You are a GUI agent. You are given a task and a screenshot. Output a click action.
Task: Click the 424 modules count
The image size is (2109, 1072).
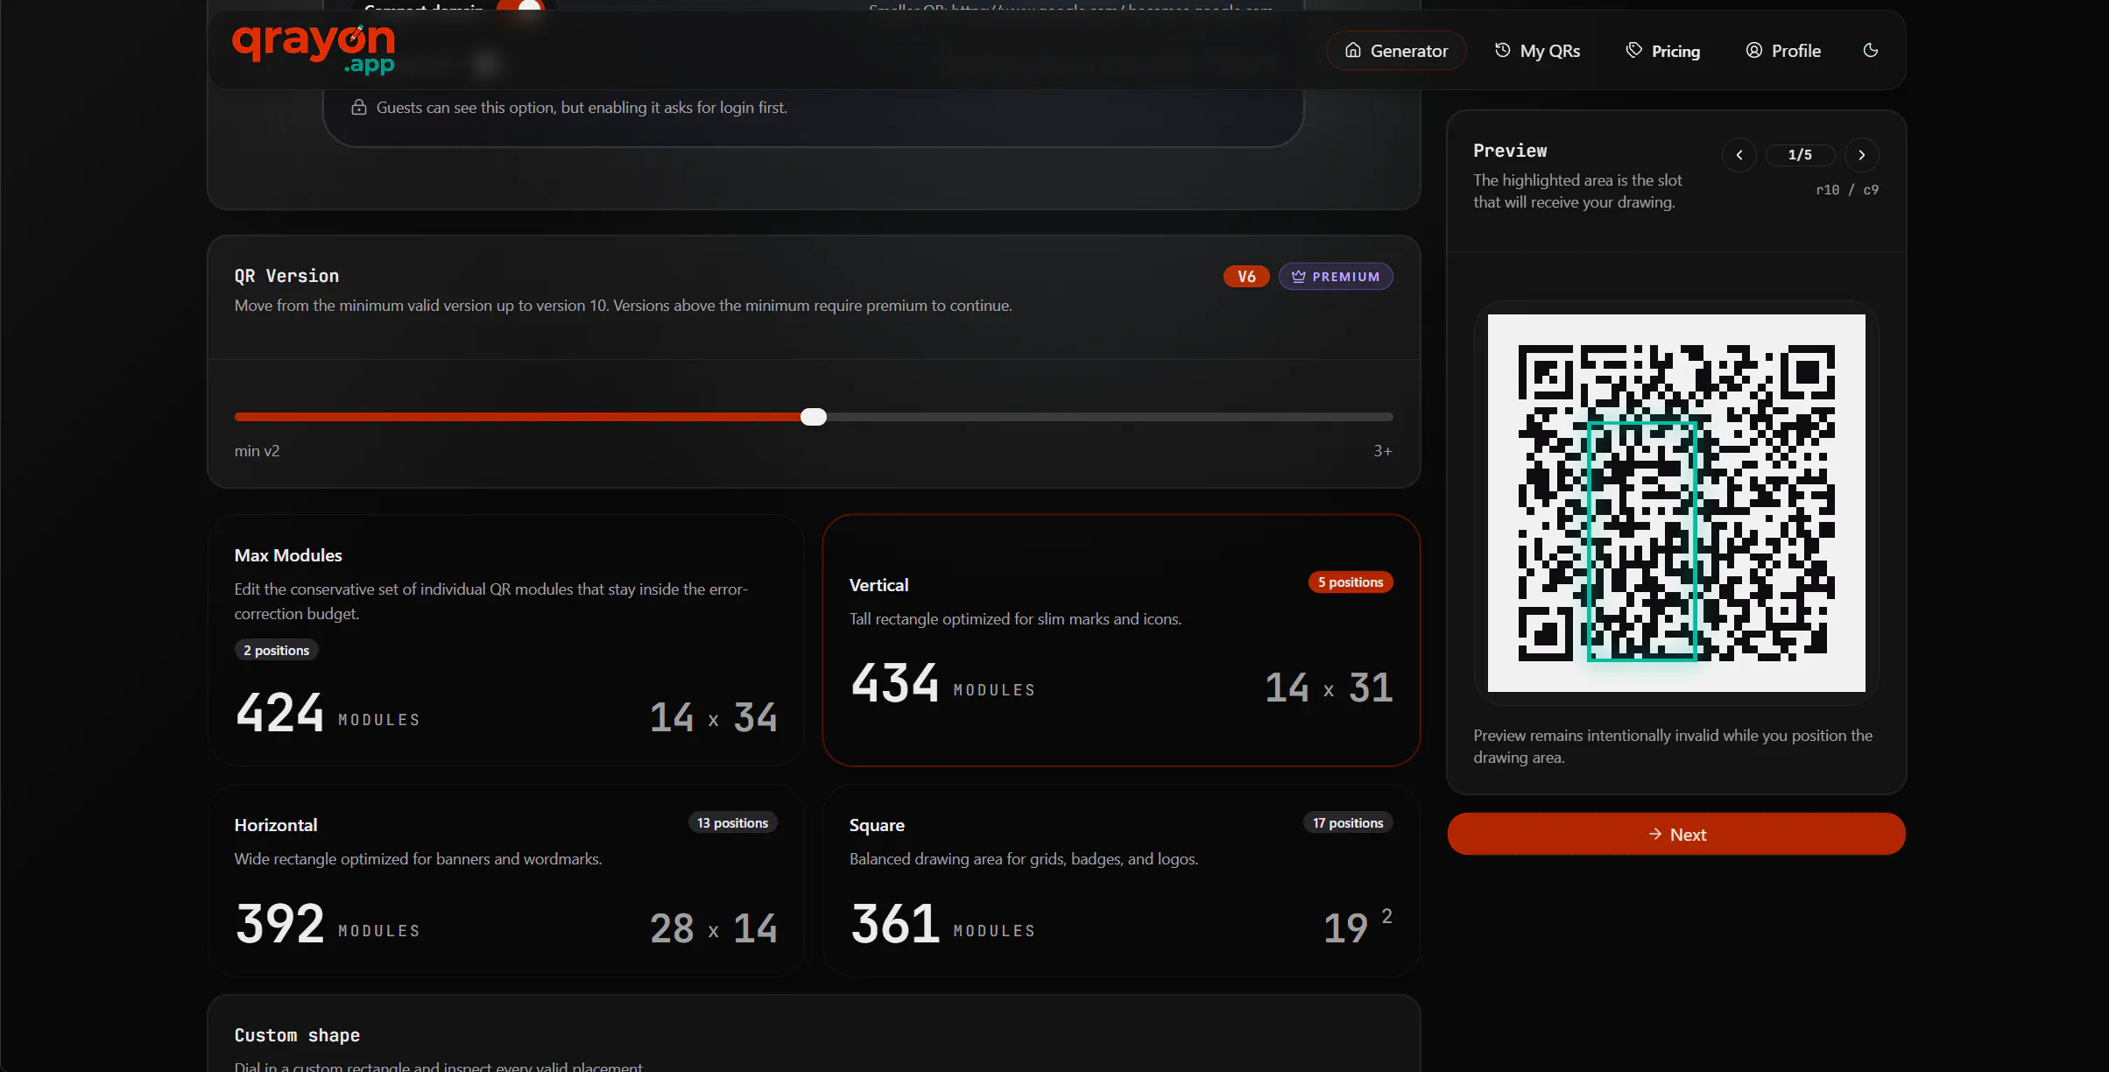click(279, 713)
